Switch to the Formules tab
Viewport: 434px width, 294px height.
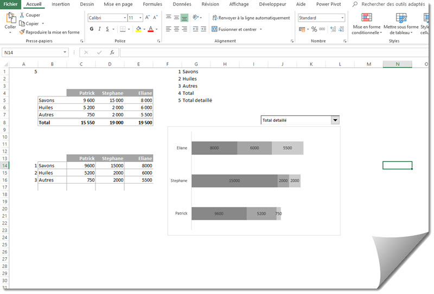point(152,4)
